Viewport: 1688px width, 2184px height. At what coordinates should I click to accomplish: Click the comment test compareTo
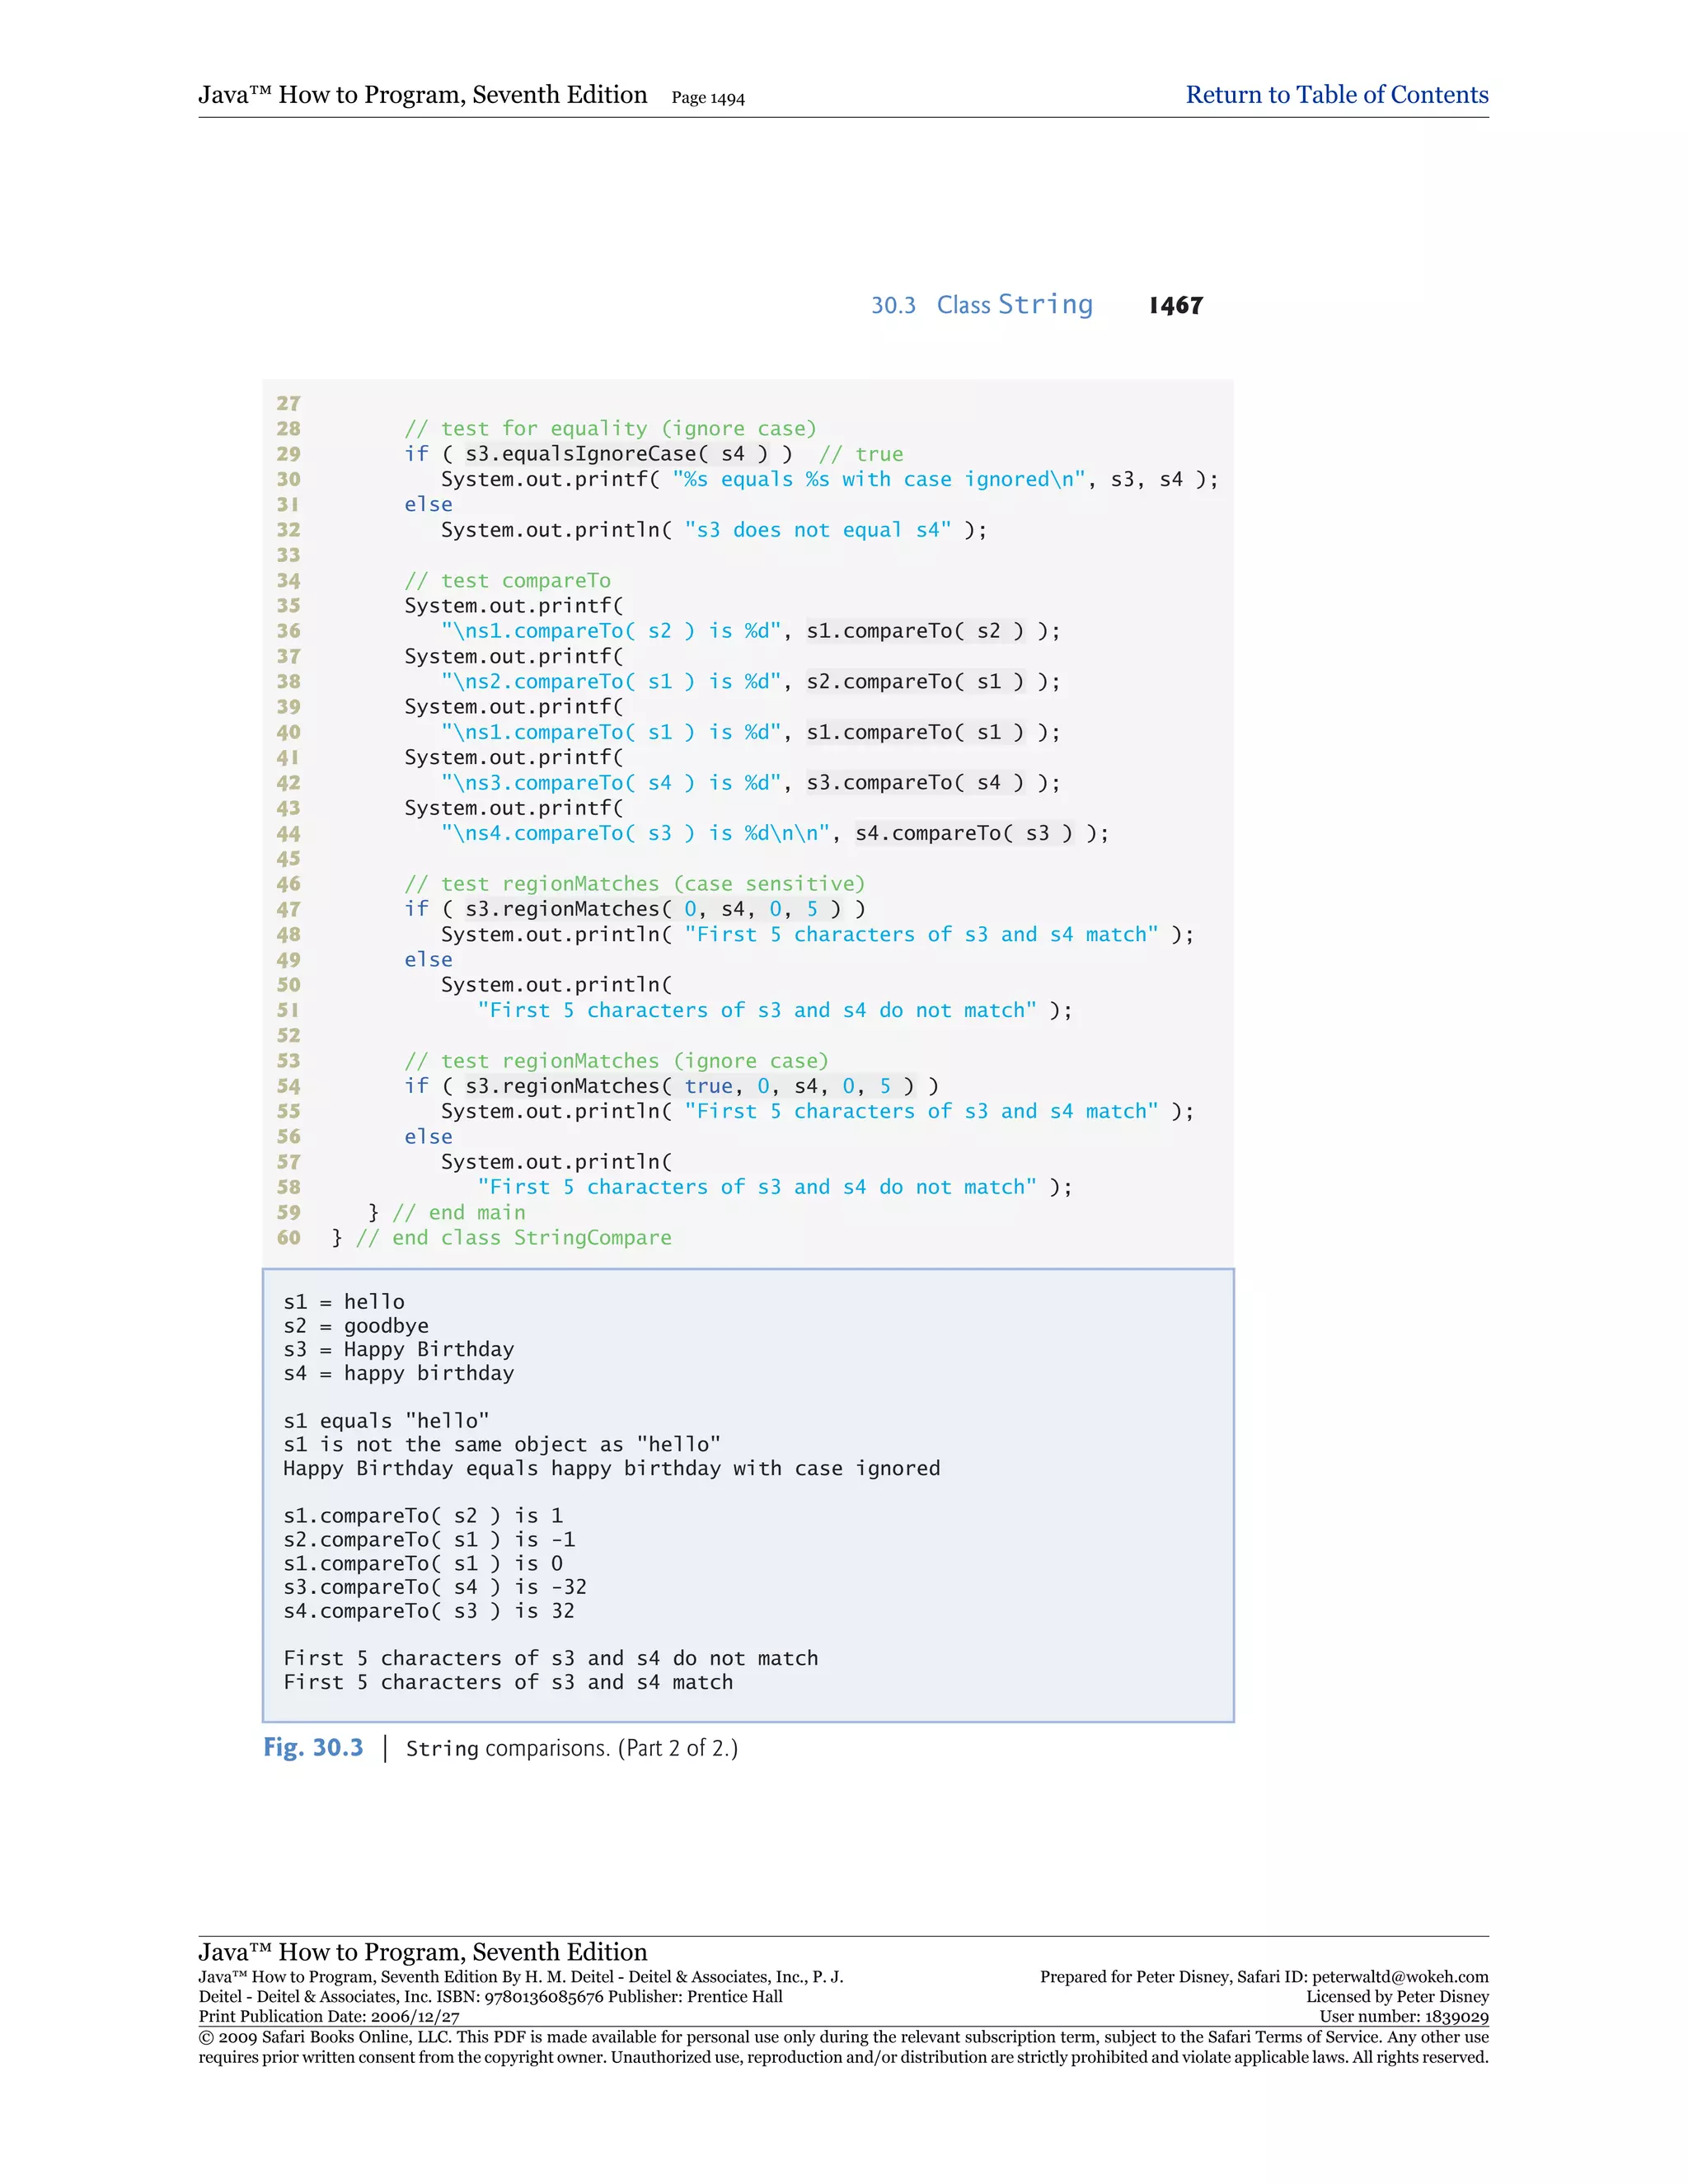click(x=507, y=581)
